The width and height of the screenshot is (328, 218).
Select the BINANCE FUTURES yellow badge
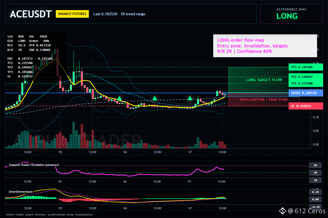(x=72, y=14)
